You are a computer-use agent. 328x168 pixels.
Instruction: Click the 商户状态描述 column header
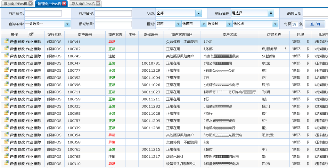[x=182, y=34]
